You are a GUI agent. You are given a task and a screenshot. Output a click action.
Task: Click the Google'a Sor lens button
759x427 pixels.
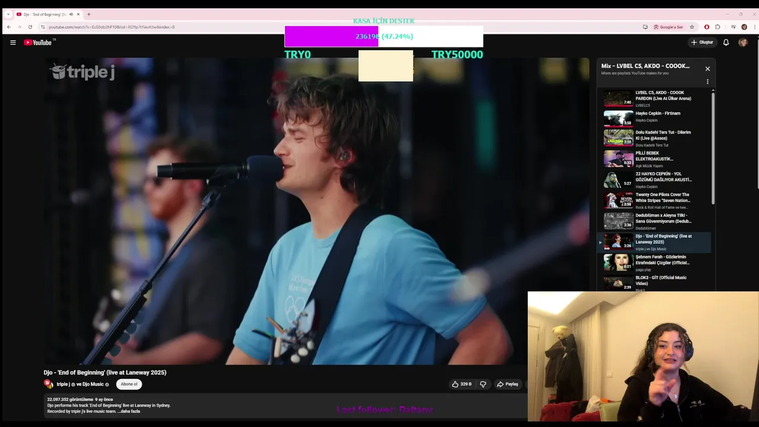(x=668, y=27)
